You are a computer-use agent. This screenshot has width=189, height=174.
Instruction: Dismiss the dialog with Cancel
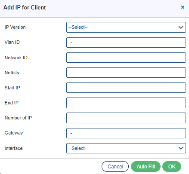tap(115, 166)
